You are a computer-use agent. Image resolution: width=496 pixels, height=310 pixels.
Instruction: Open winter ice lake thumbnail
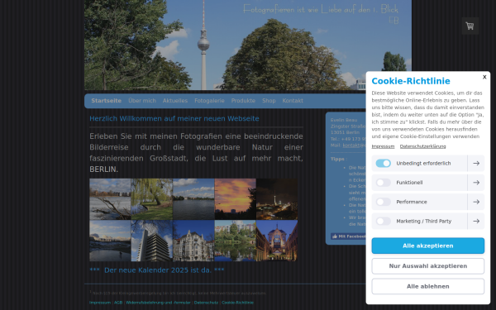click(110, 241)
